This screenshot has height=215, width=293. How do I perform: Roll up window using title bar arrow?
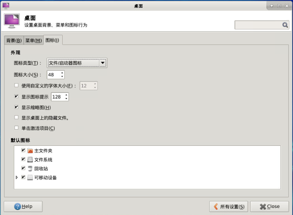click(x=272, y=6)
